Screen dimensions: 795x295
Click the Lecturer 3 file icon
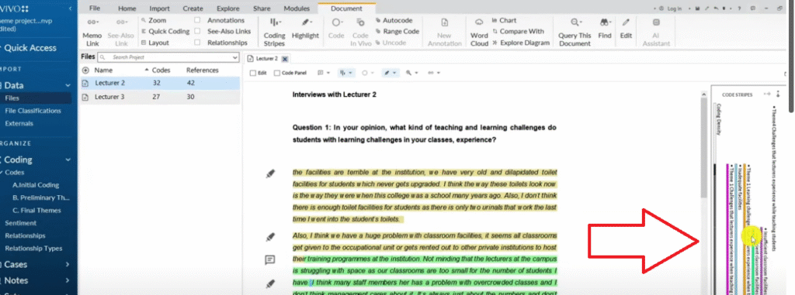click(85, 97)
